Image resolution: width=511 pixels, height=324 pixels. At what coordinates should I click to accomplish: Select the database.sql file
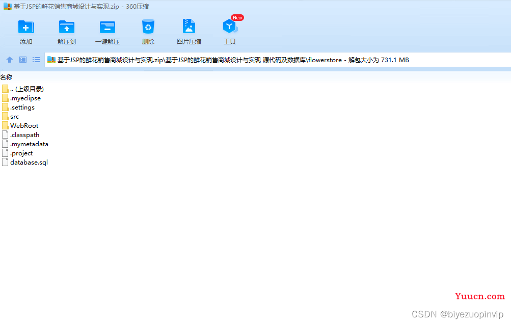point(25,162)
